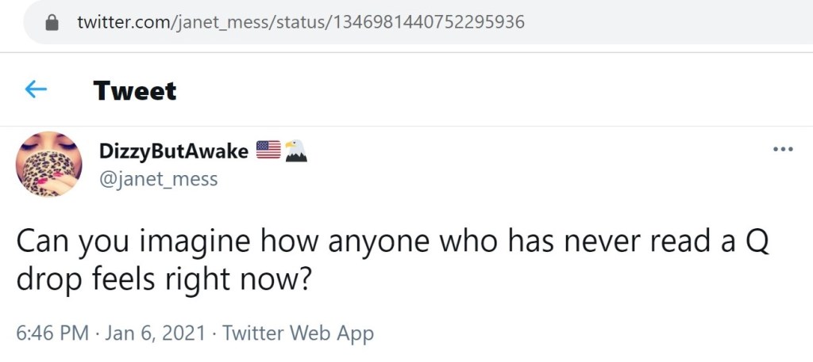Image resolution: width=813 pixels, height=362 pixels.
Task: Click the American flag emoji beside DizzyButAwake
Action: click(x=268, y=151)
